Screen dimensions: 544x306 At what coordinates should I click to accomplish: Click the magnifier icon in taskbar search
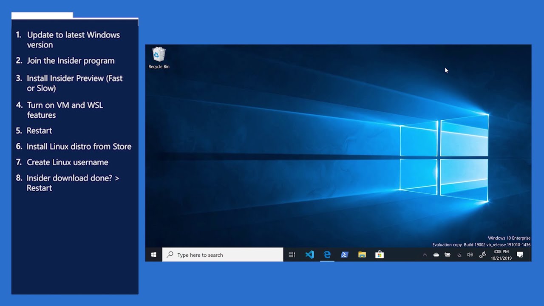coord(170,255)
